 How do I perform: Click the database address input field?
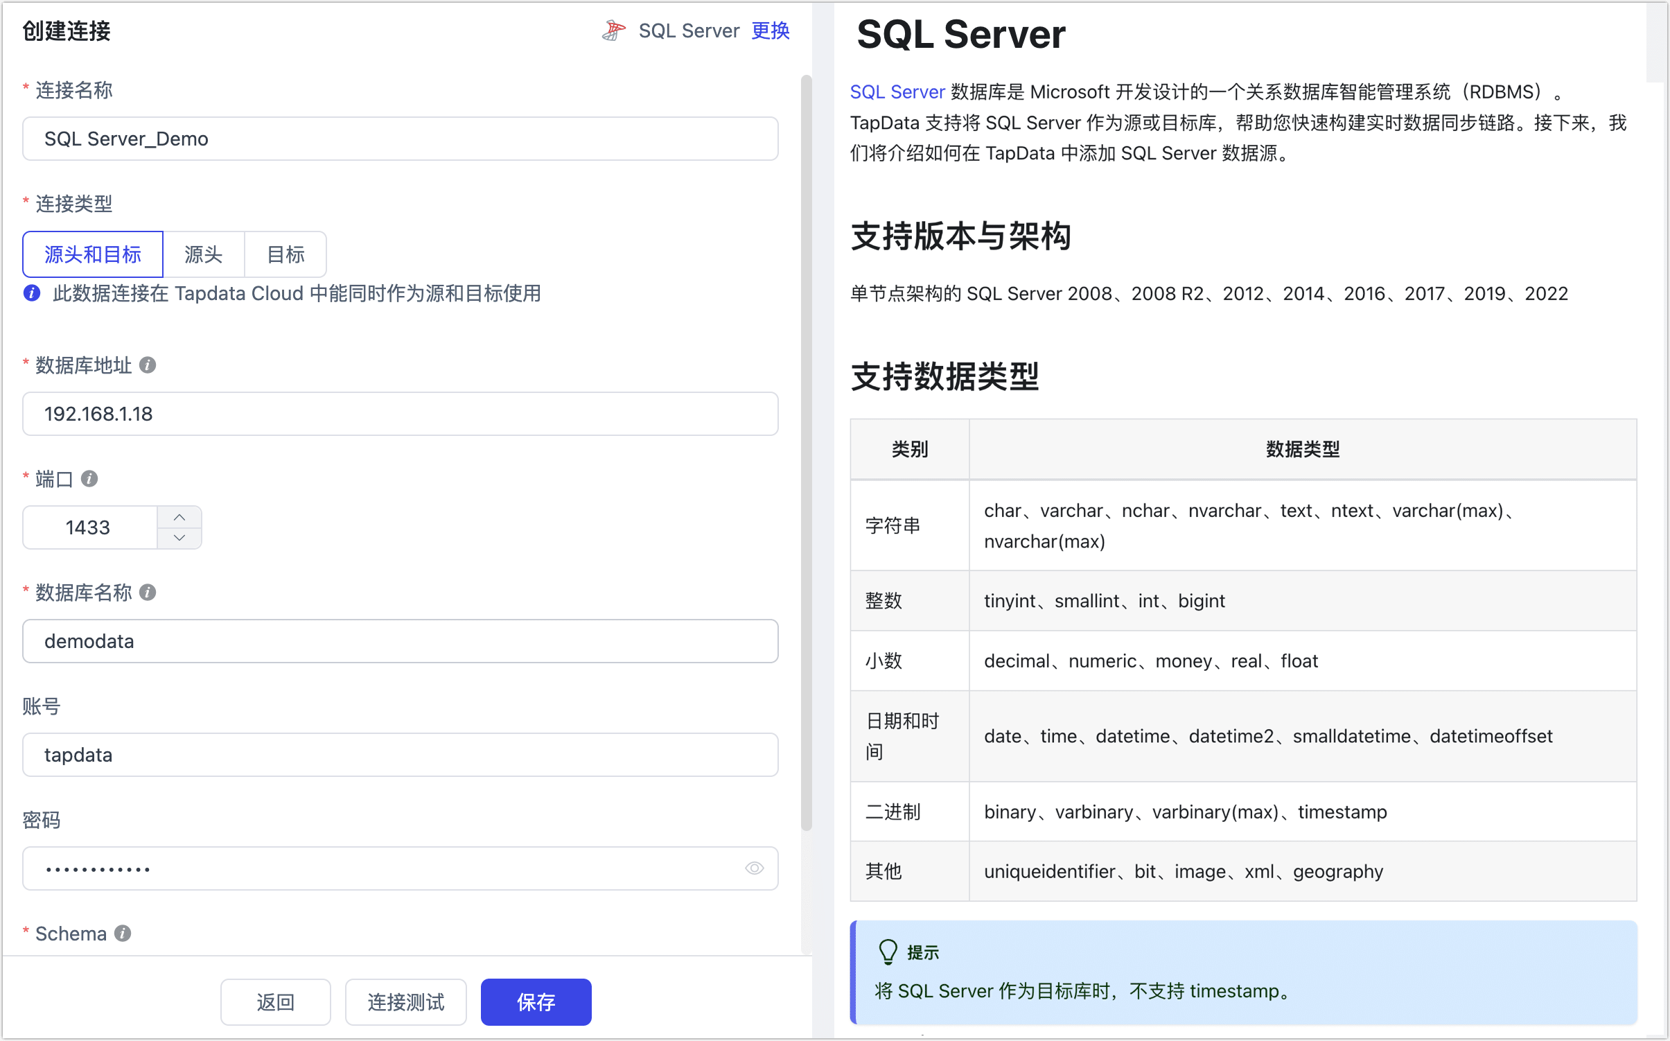399,413
